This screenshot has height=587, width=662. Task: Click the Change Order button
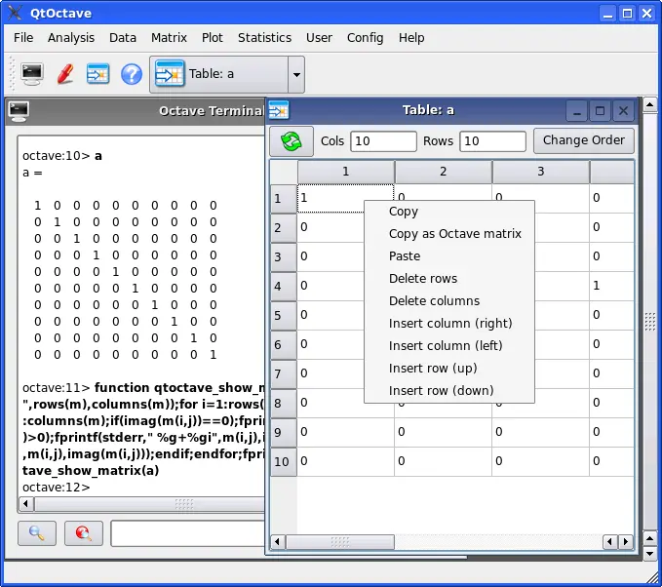coord(583,140)
